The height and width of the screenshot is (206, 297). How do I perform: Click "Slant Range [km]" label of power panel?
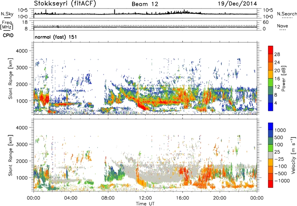[10, 78]
